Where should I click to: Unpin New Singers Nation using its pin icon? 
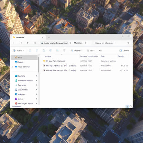click(36, 103)
